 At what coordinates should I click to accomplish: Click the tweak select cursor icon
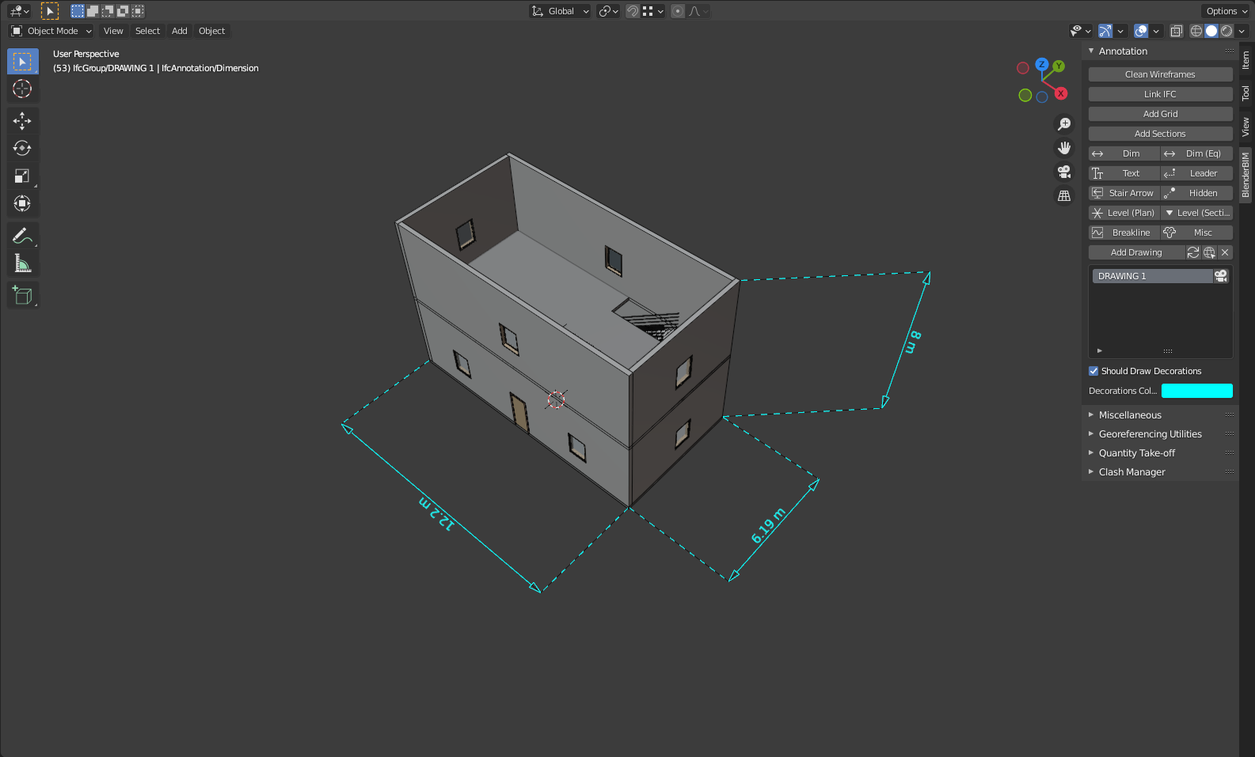pos(50,11)
